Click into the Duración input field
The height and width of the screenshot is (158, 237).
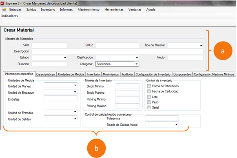[x=49, y=64]
